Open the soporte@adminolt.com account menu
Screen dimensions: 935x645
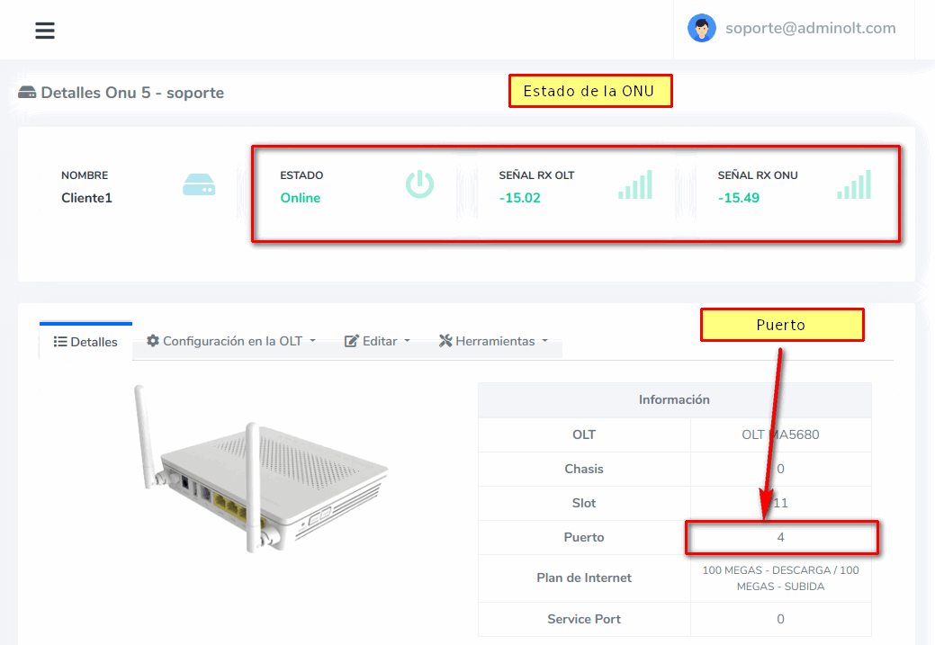pos(810,28)
